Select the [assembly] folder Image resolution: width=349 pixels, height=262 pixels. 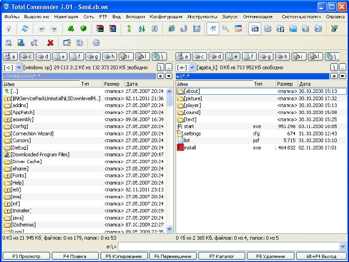point(84,119)
